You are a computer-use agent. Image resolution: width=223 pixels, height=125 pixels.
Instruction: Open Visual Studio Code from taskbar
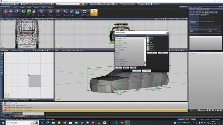click(116, 123)
